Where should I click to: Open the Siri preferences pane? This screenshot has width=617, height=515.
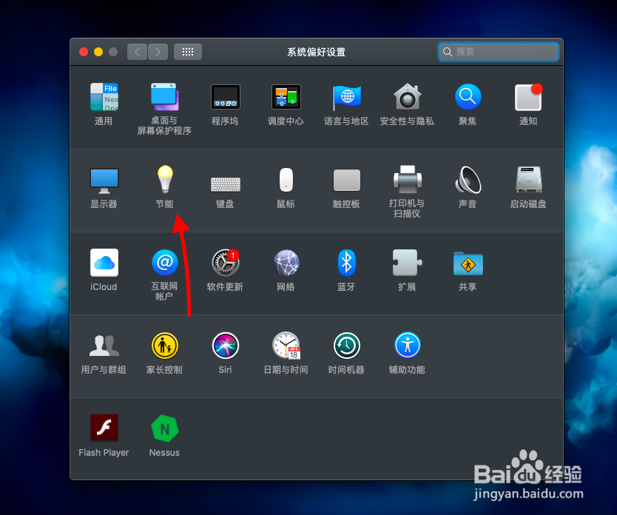(226, 346)
